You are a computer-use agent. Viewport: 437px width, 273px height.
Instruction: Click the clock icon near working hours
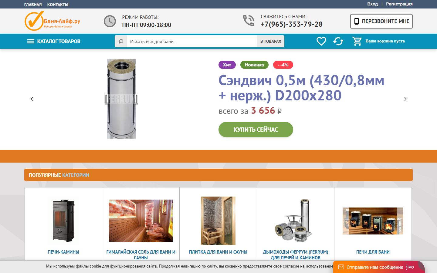[110, 21]
